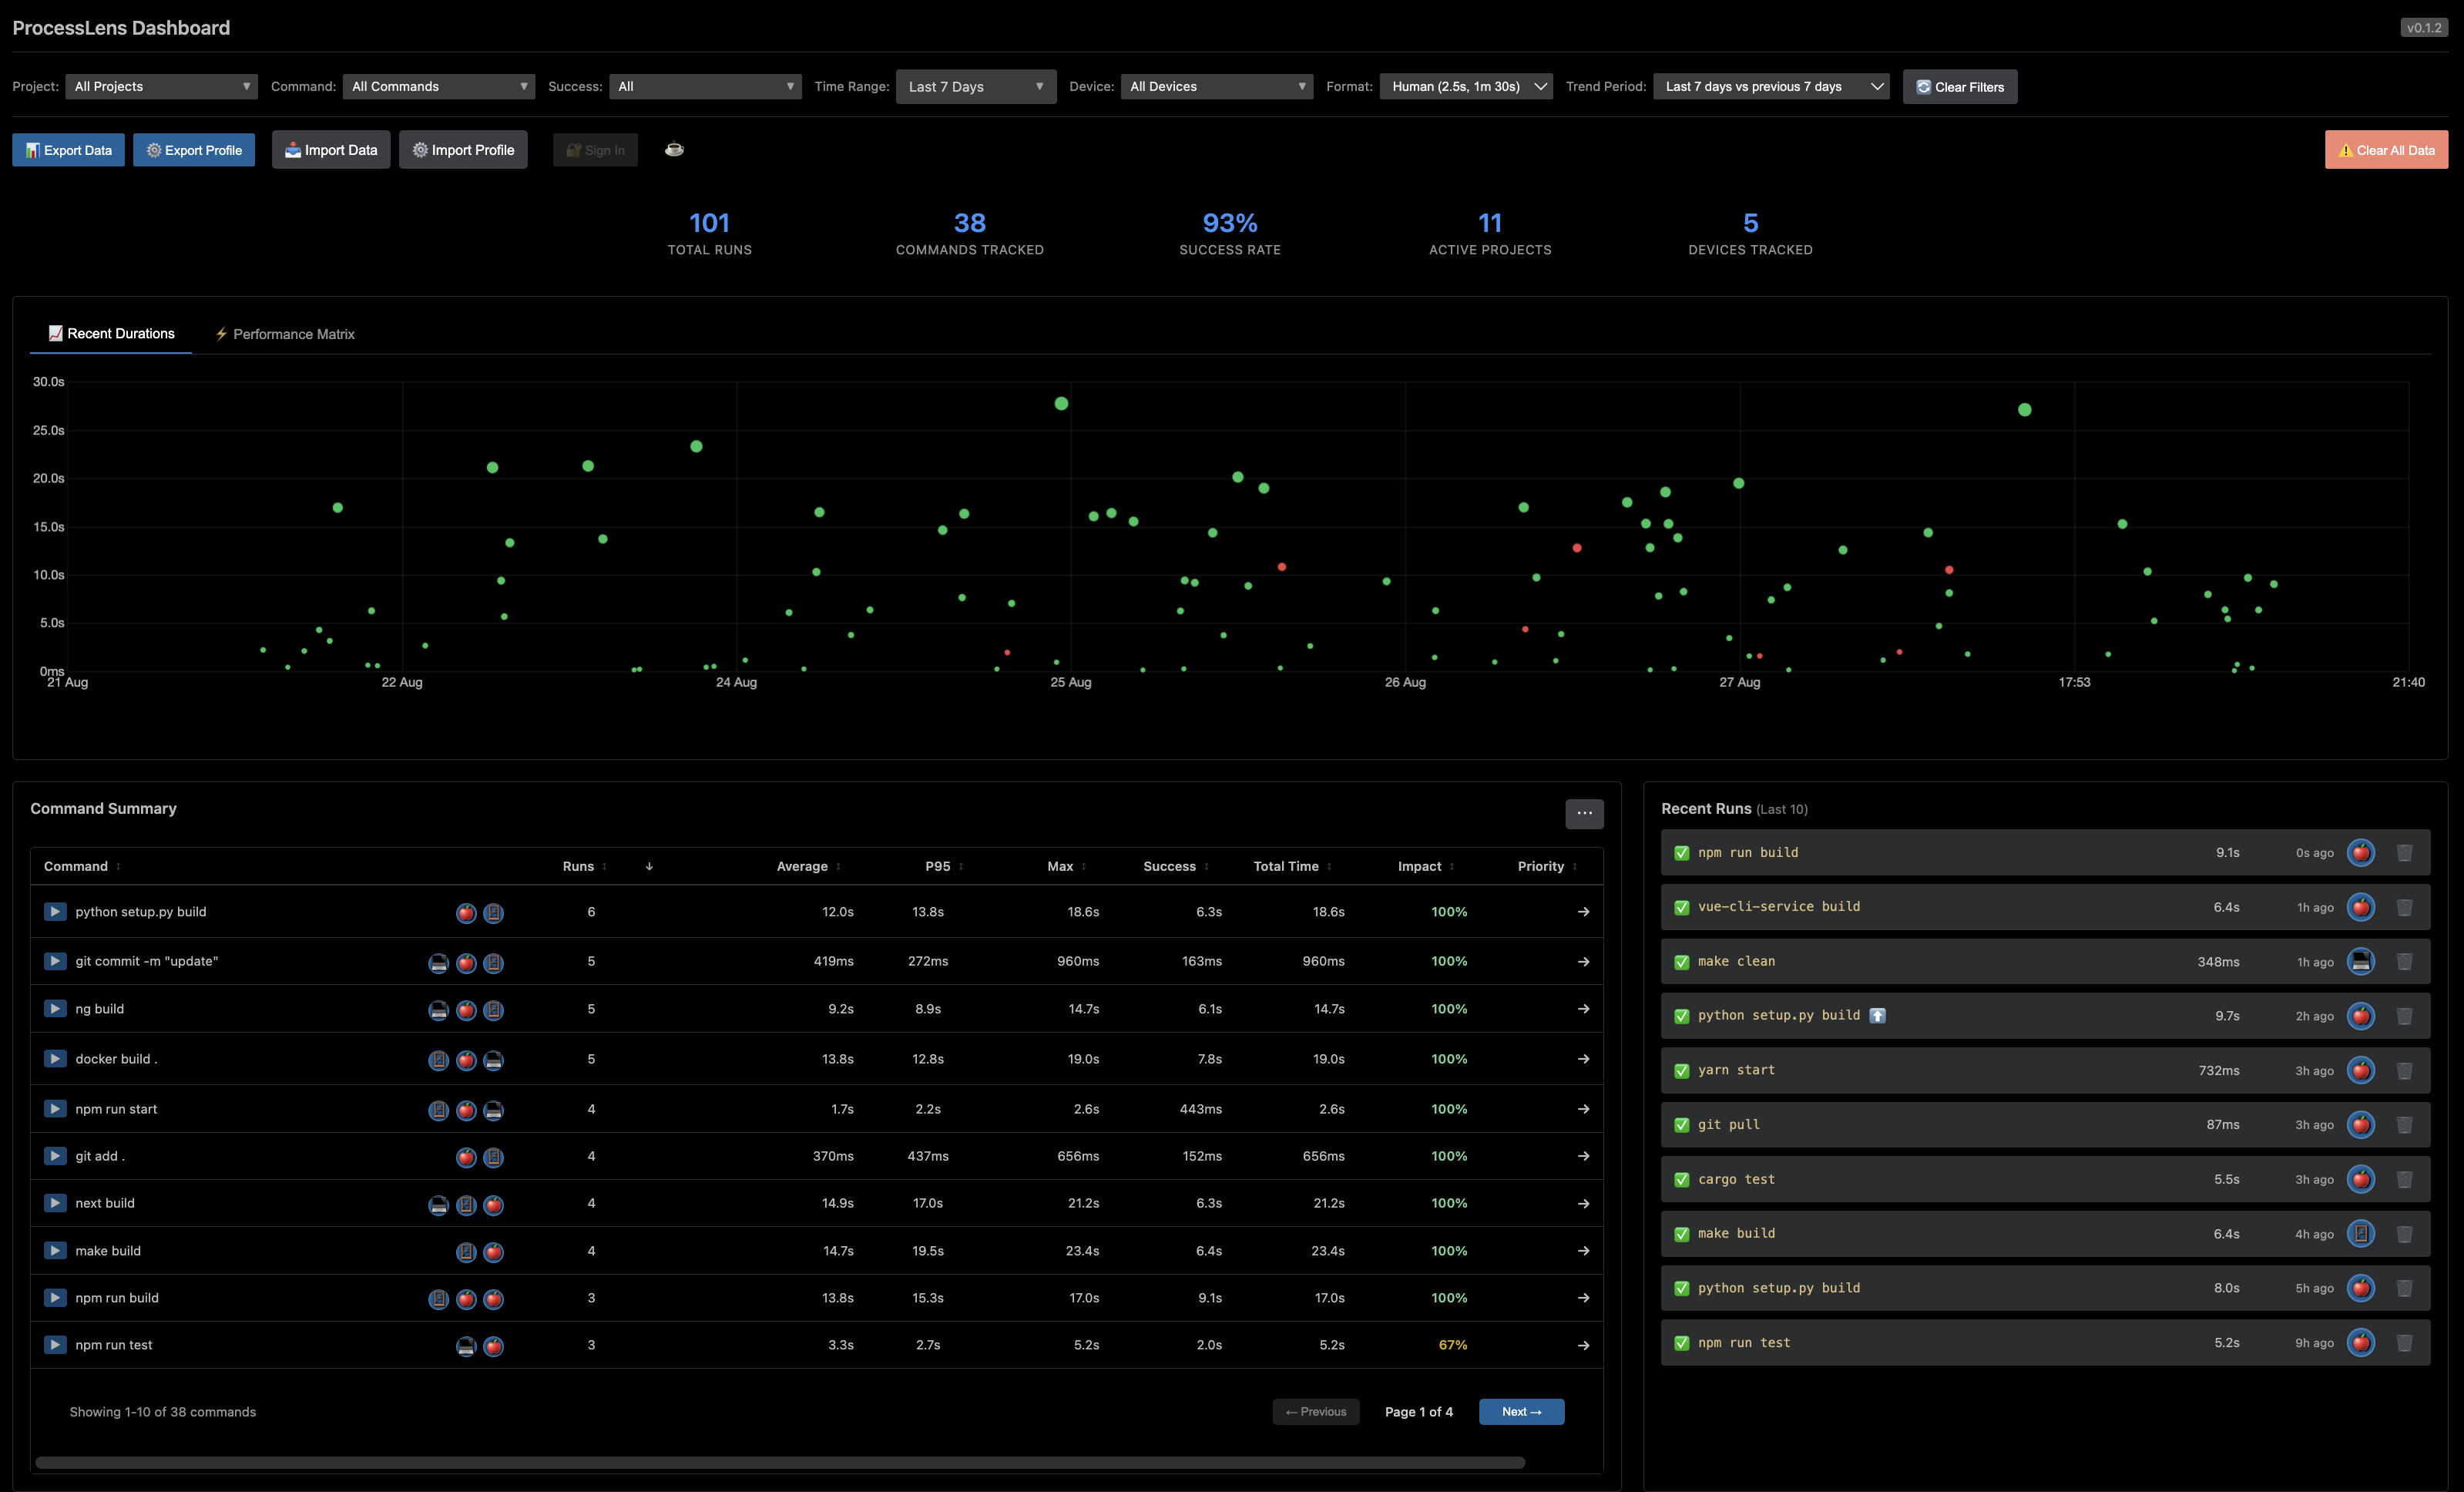Open the All Devices dropdown
Screen dimensions: 2464x1492
[1216, 86]
